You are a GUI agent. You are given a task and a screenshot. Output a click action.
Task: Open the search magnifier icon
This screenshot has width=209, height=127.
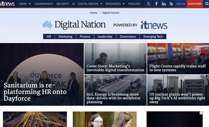[207, 4]
